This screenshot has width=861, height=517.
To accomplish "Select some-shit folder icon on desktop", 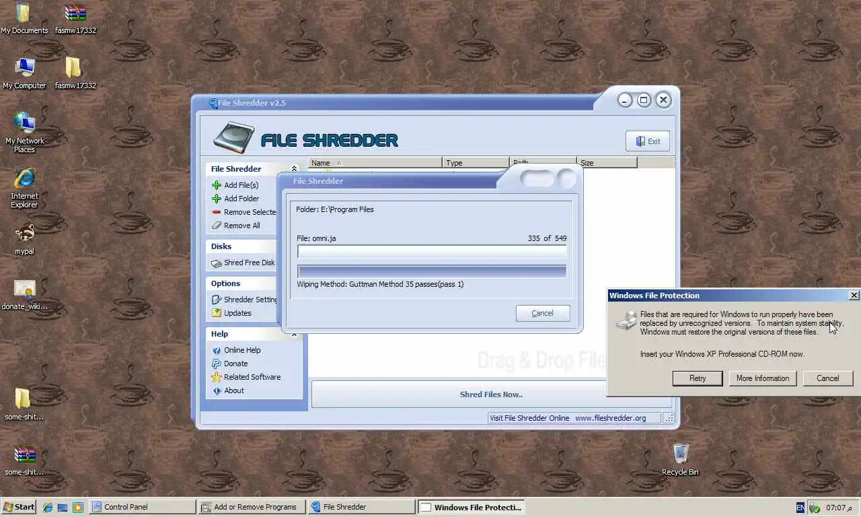I will (24, 404).
